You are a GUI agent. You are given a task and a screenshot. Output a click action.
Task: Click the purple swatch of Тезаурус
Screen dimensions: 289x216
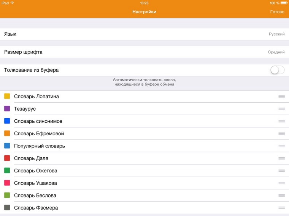coord(7,108)
